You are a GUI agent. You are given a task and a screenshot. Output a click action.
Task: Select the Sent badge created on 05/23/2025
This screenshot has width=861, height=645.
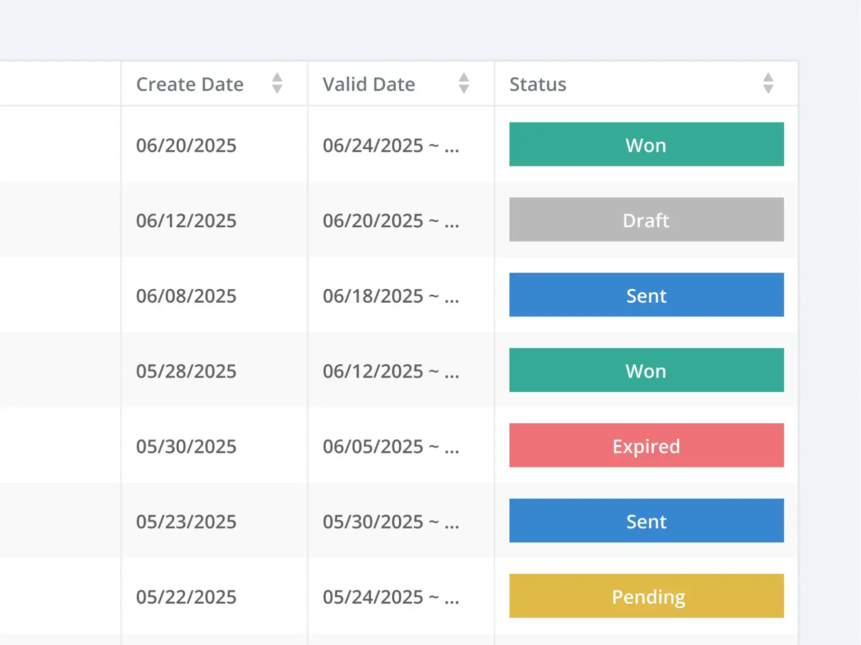(x=646, y=520)
